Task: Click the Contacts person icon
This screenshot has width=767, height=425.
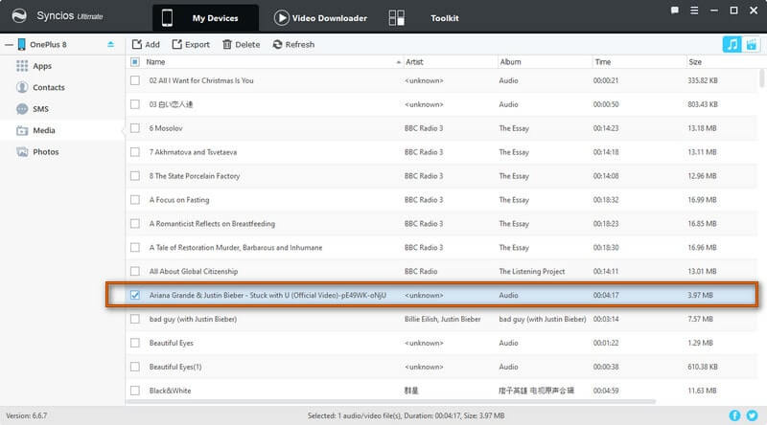Action: (22, 87)
